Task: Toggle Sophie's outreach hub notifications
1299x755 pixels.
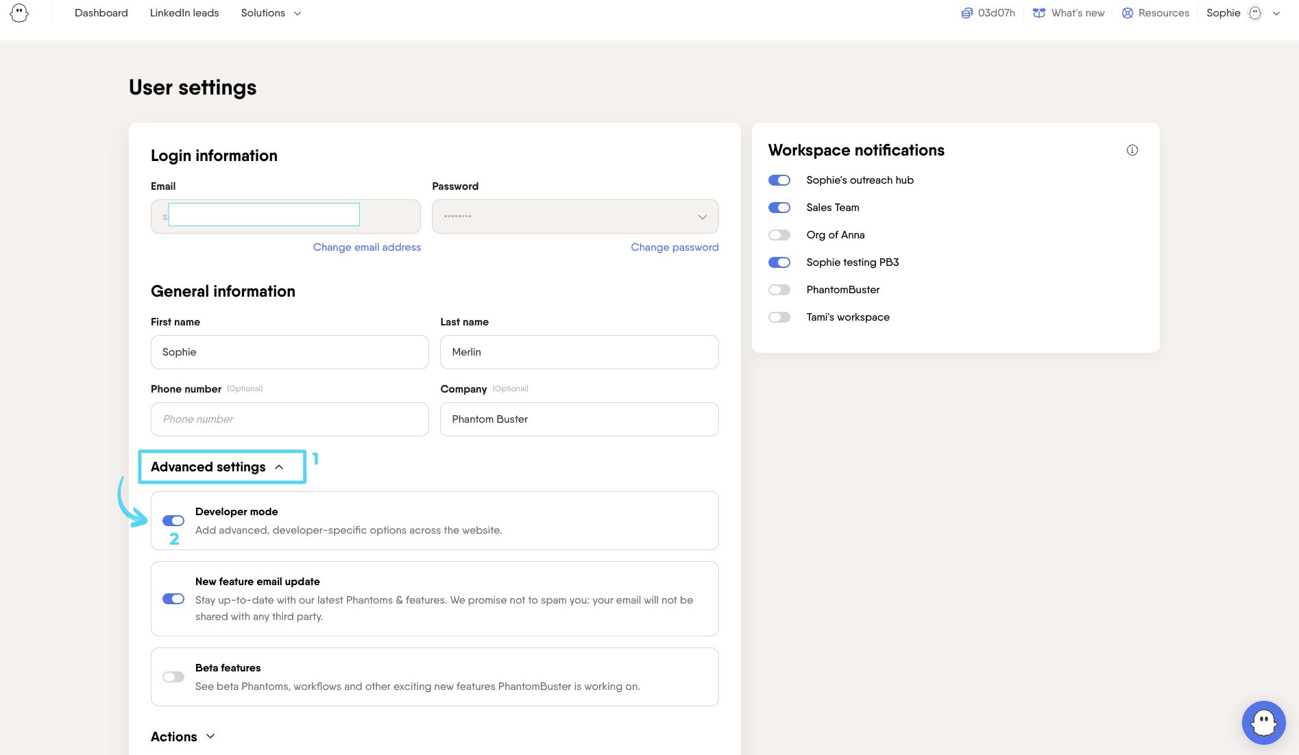Action: click(779, 180)
